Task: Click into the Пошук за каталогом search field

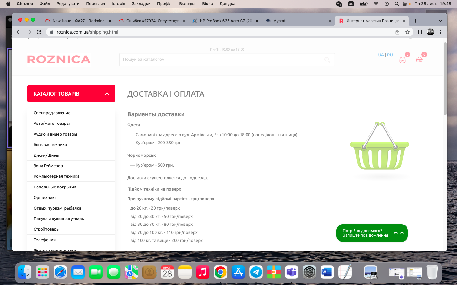Action: pyautogui.click(x=222, y=60)
